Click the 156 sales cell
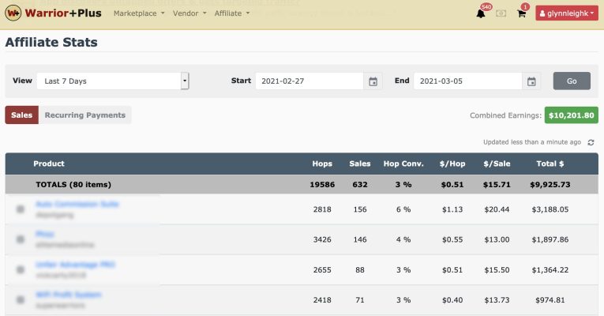604x316 pixels. coord(360,209)
